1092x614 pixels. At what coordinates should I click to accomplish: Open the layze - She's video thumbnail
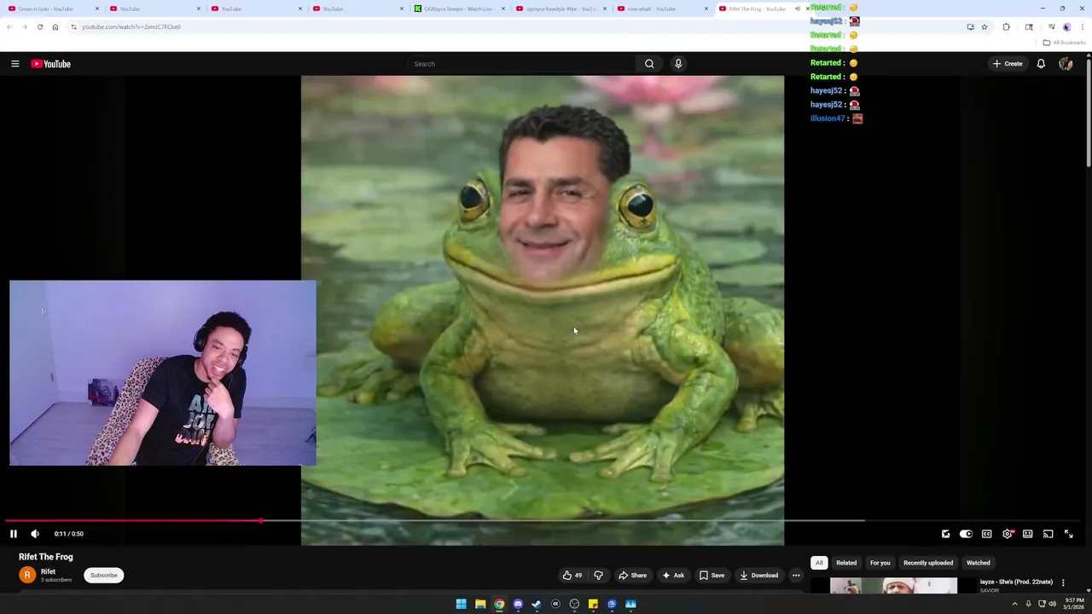[x=893, y=586]
